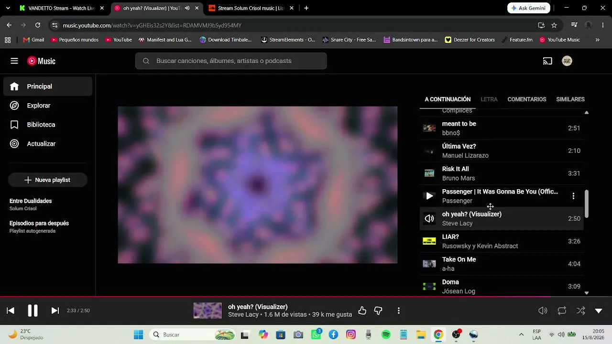Viewport: 612px width, 344px height.
Task: Open the Explorar section
Action: (x=48, y=106)
